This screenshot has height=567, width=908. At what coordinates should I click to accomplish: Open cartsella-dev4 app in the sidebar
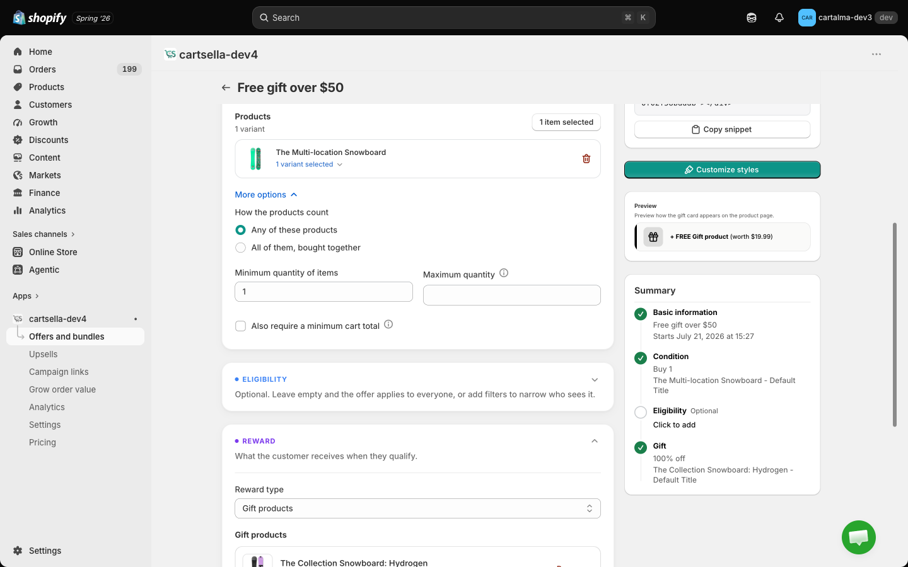pos(57,319)
